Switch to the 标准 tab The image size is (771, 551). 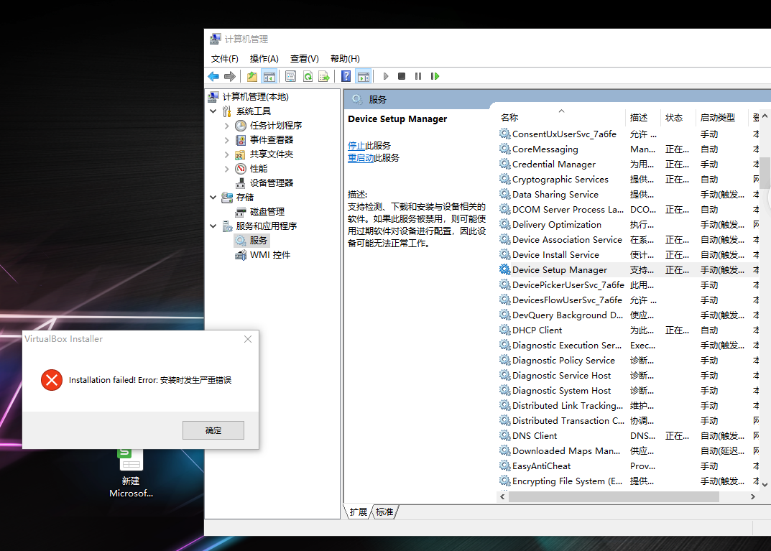384,511
